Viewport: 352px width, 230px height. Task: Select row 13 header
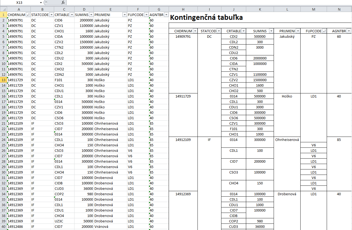tap(3, 80)
